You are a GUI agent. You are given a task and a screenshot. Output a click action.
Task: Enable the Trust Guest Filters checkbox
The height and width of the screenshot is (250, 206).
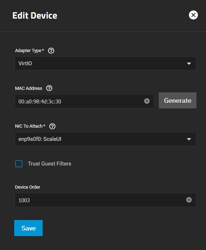point(19,164)
